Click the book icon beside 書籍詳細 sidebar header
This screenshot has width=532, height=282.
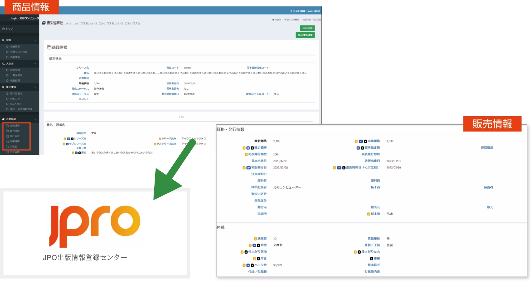click(3, 119)
